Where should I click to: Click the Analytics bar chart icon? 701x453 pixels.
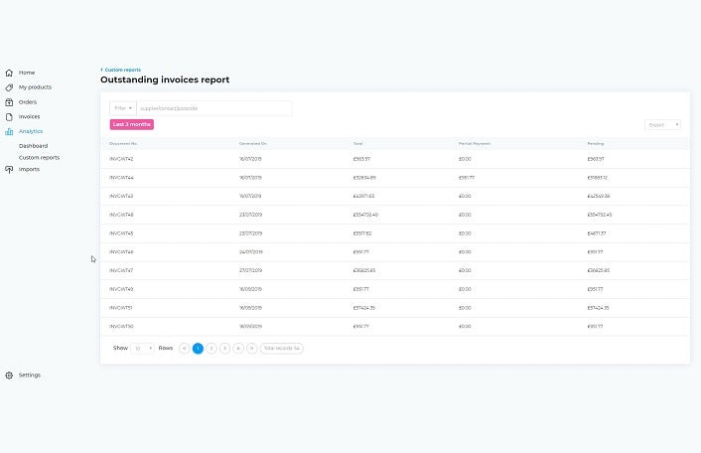pos(9,131)
